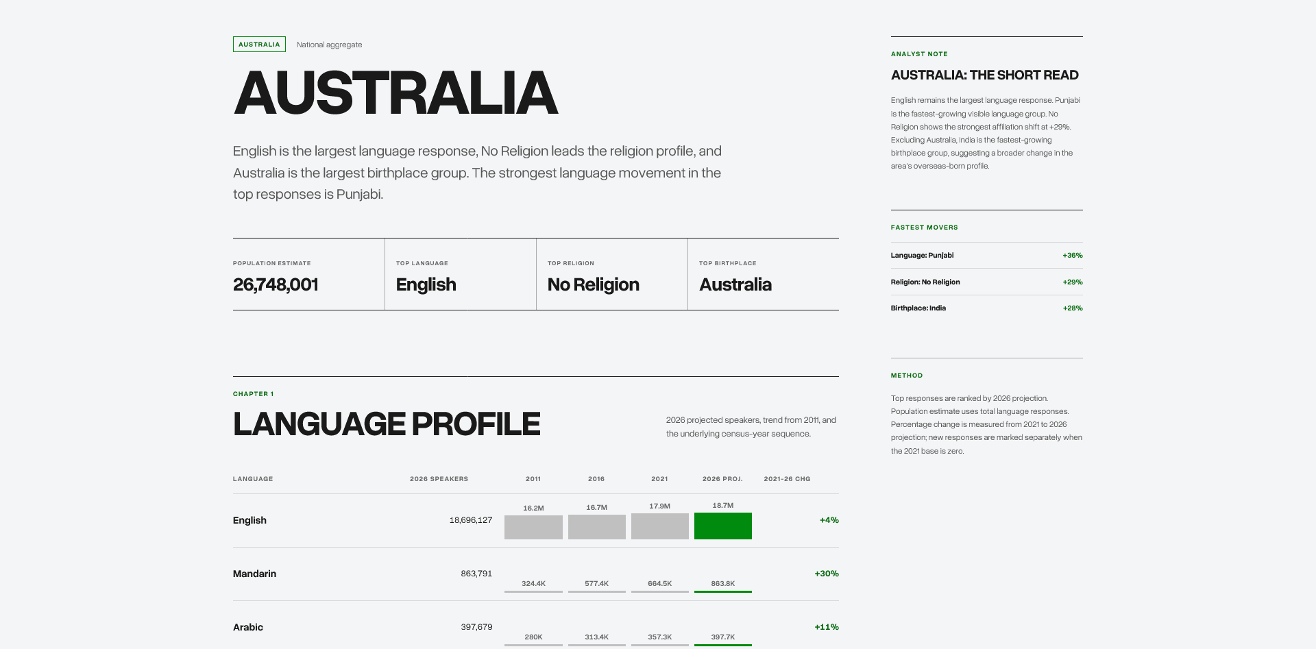The image size is (1316, 649).
Task: Click the +36% value for Punjabi
Action: click(x=1073, y=255)
